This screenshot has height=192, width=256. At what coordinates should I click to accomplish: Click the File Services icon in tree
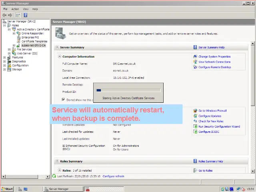coord(14,49)
